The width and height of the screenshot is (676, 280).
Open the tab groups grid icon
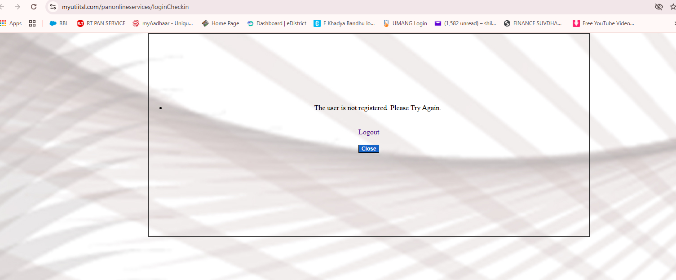pyautogui.click(x=32, y=23)
